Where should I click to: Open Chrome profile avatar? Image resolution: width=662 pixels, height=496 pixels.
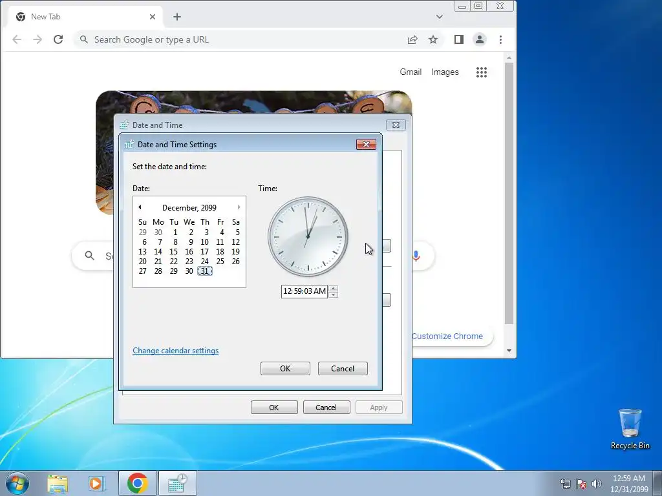click(480, 39)
